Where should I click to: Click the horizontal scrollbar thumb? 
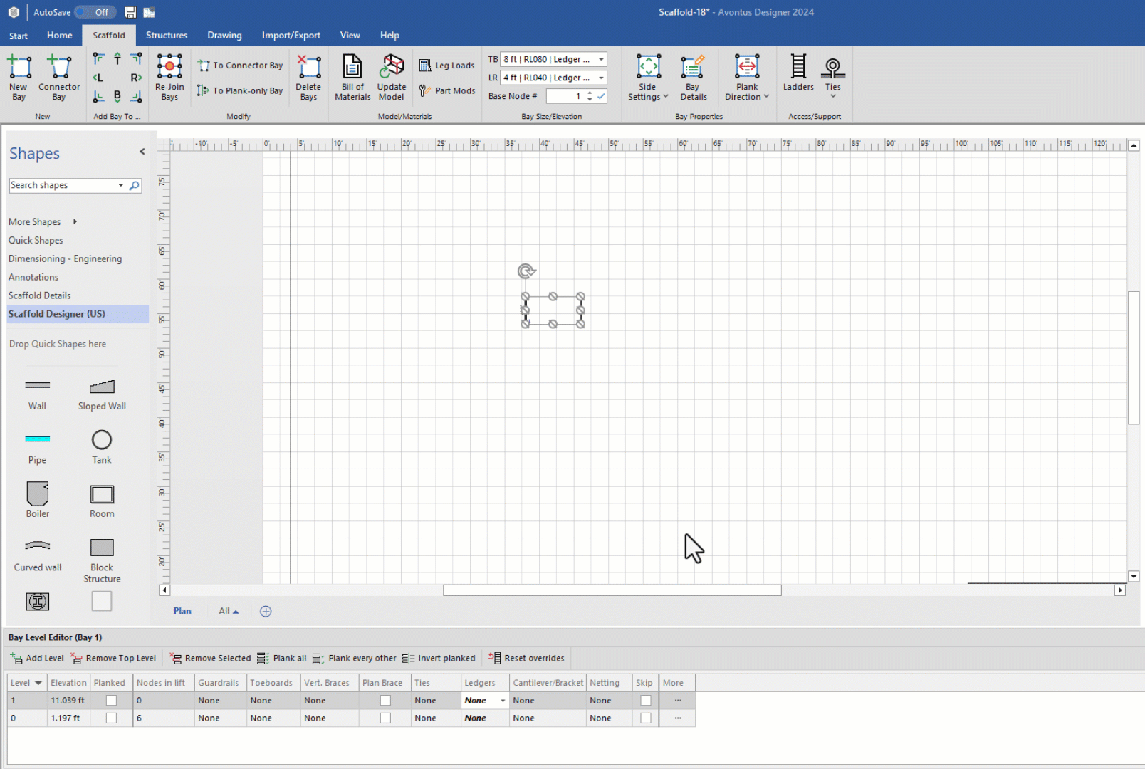(x=612, y=590)
